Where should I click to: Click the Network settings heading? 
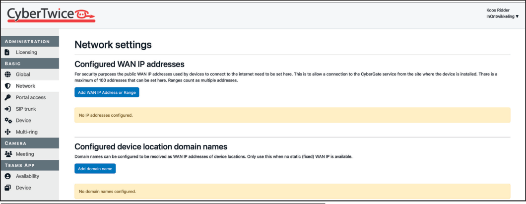tap(113, 45)
